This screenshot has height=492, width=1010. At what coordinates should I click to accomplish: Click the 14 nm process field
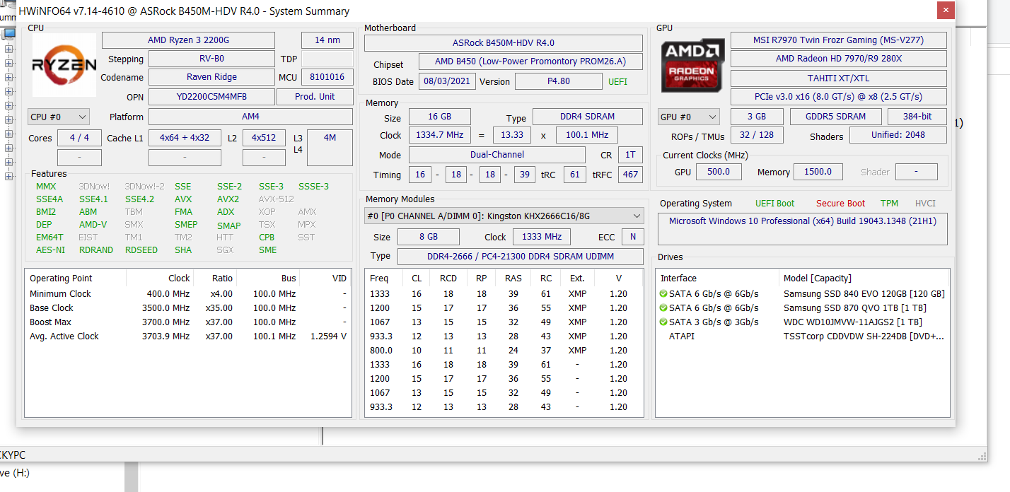pos(327,40)
